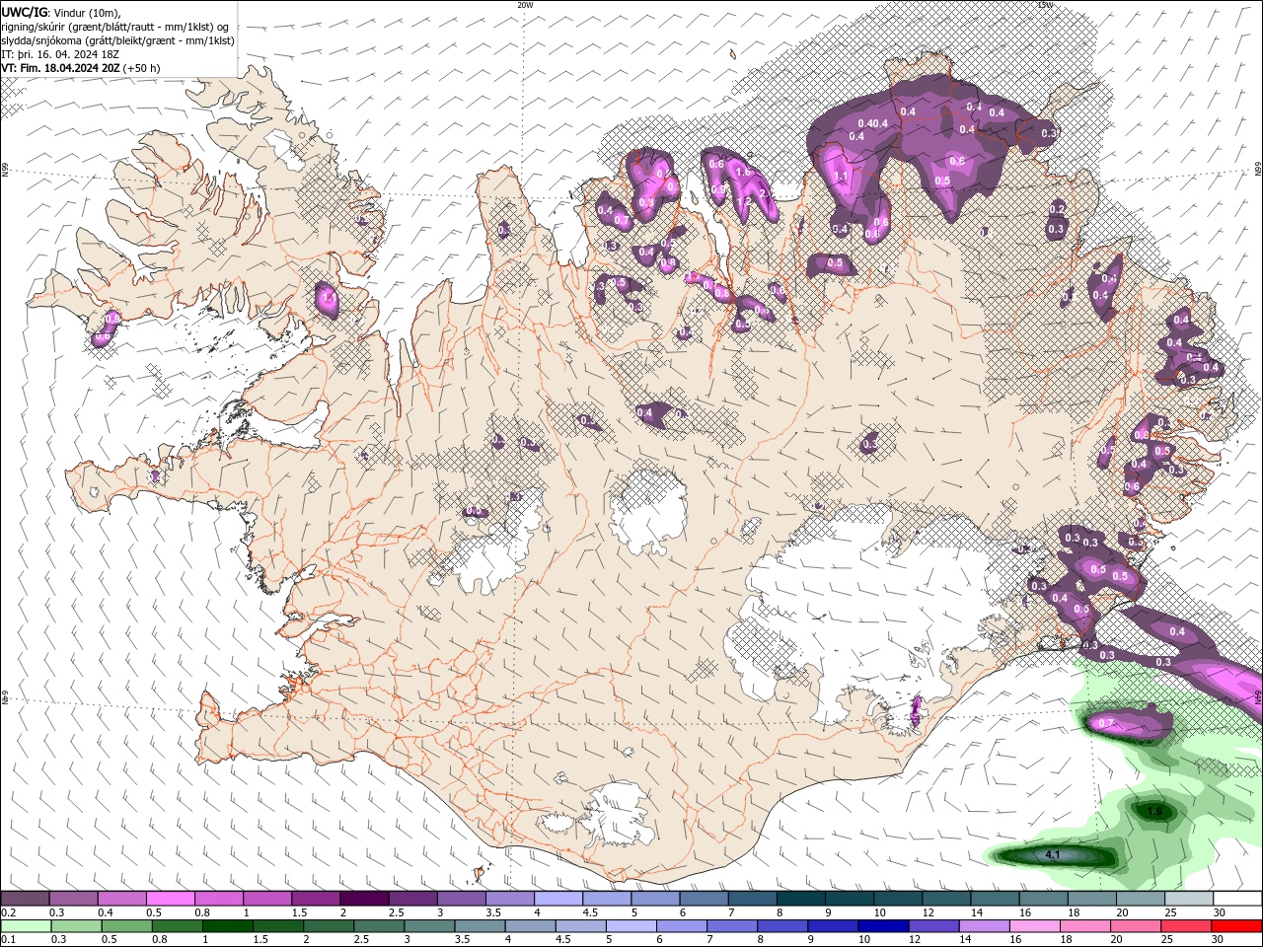The width and height of the screenshot is (1263, 947).
Task: Click the '20W' longitude label
Action: (526, 5)
